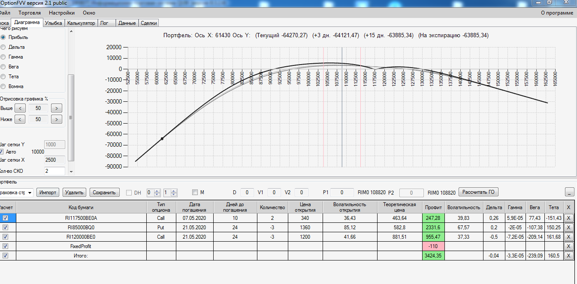Image resolution: width=577 pixels, height=284 pixels.
Task: Click the Дельта column header
Action: tap(494, 207)
